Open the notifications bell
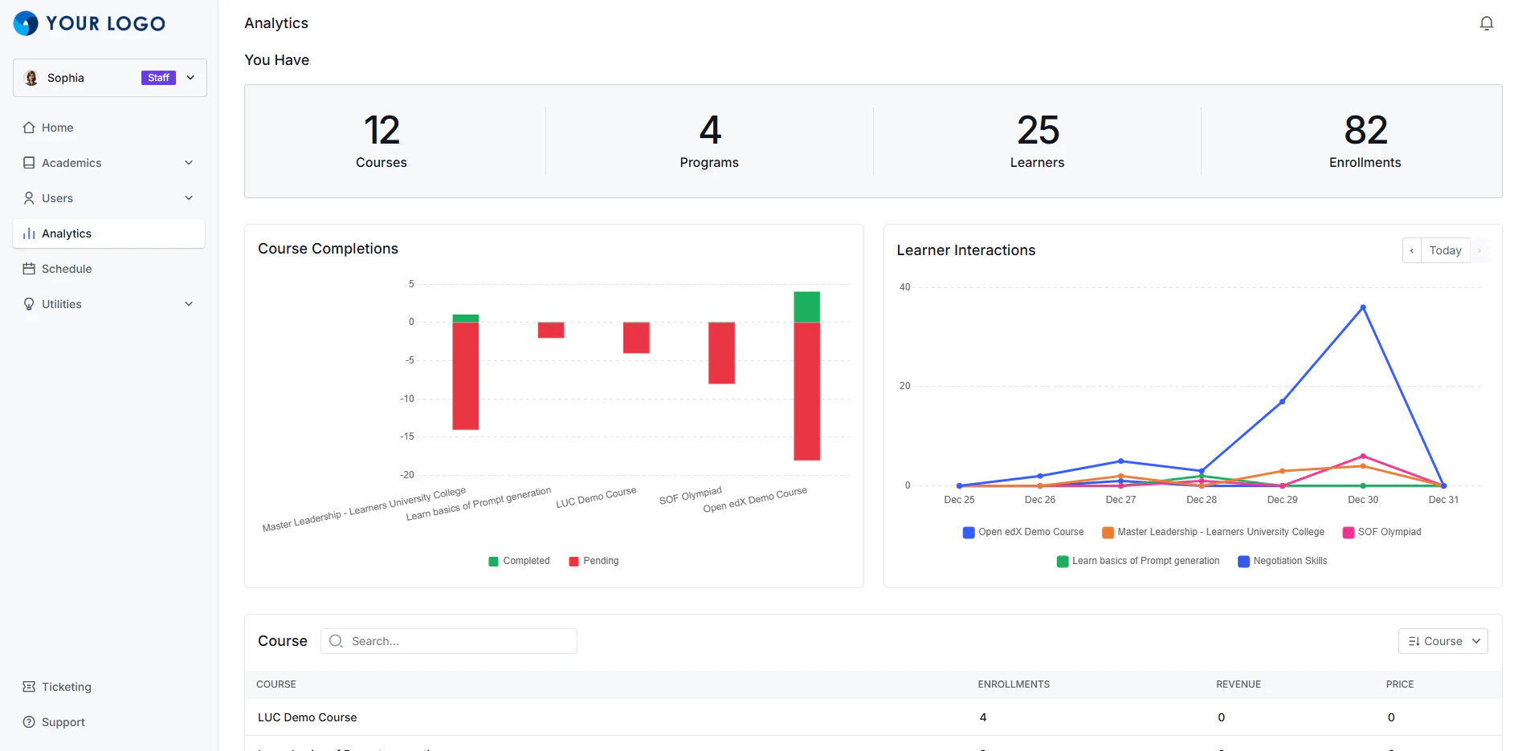1526x751 pixels. pyautogui.click(x=1487, y=23)
